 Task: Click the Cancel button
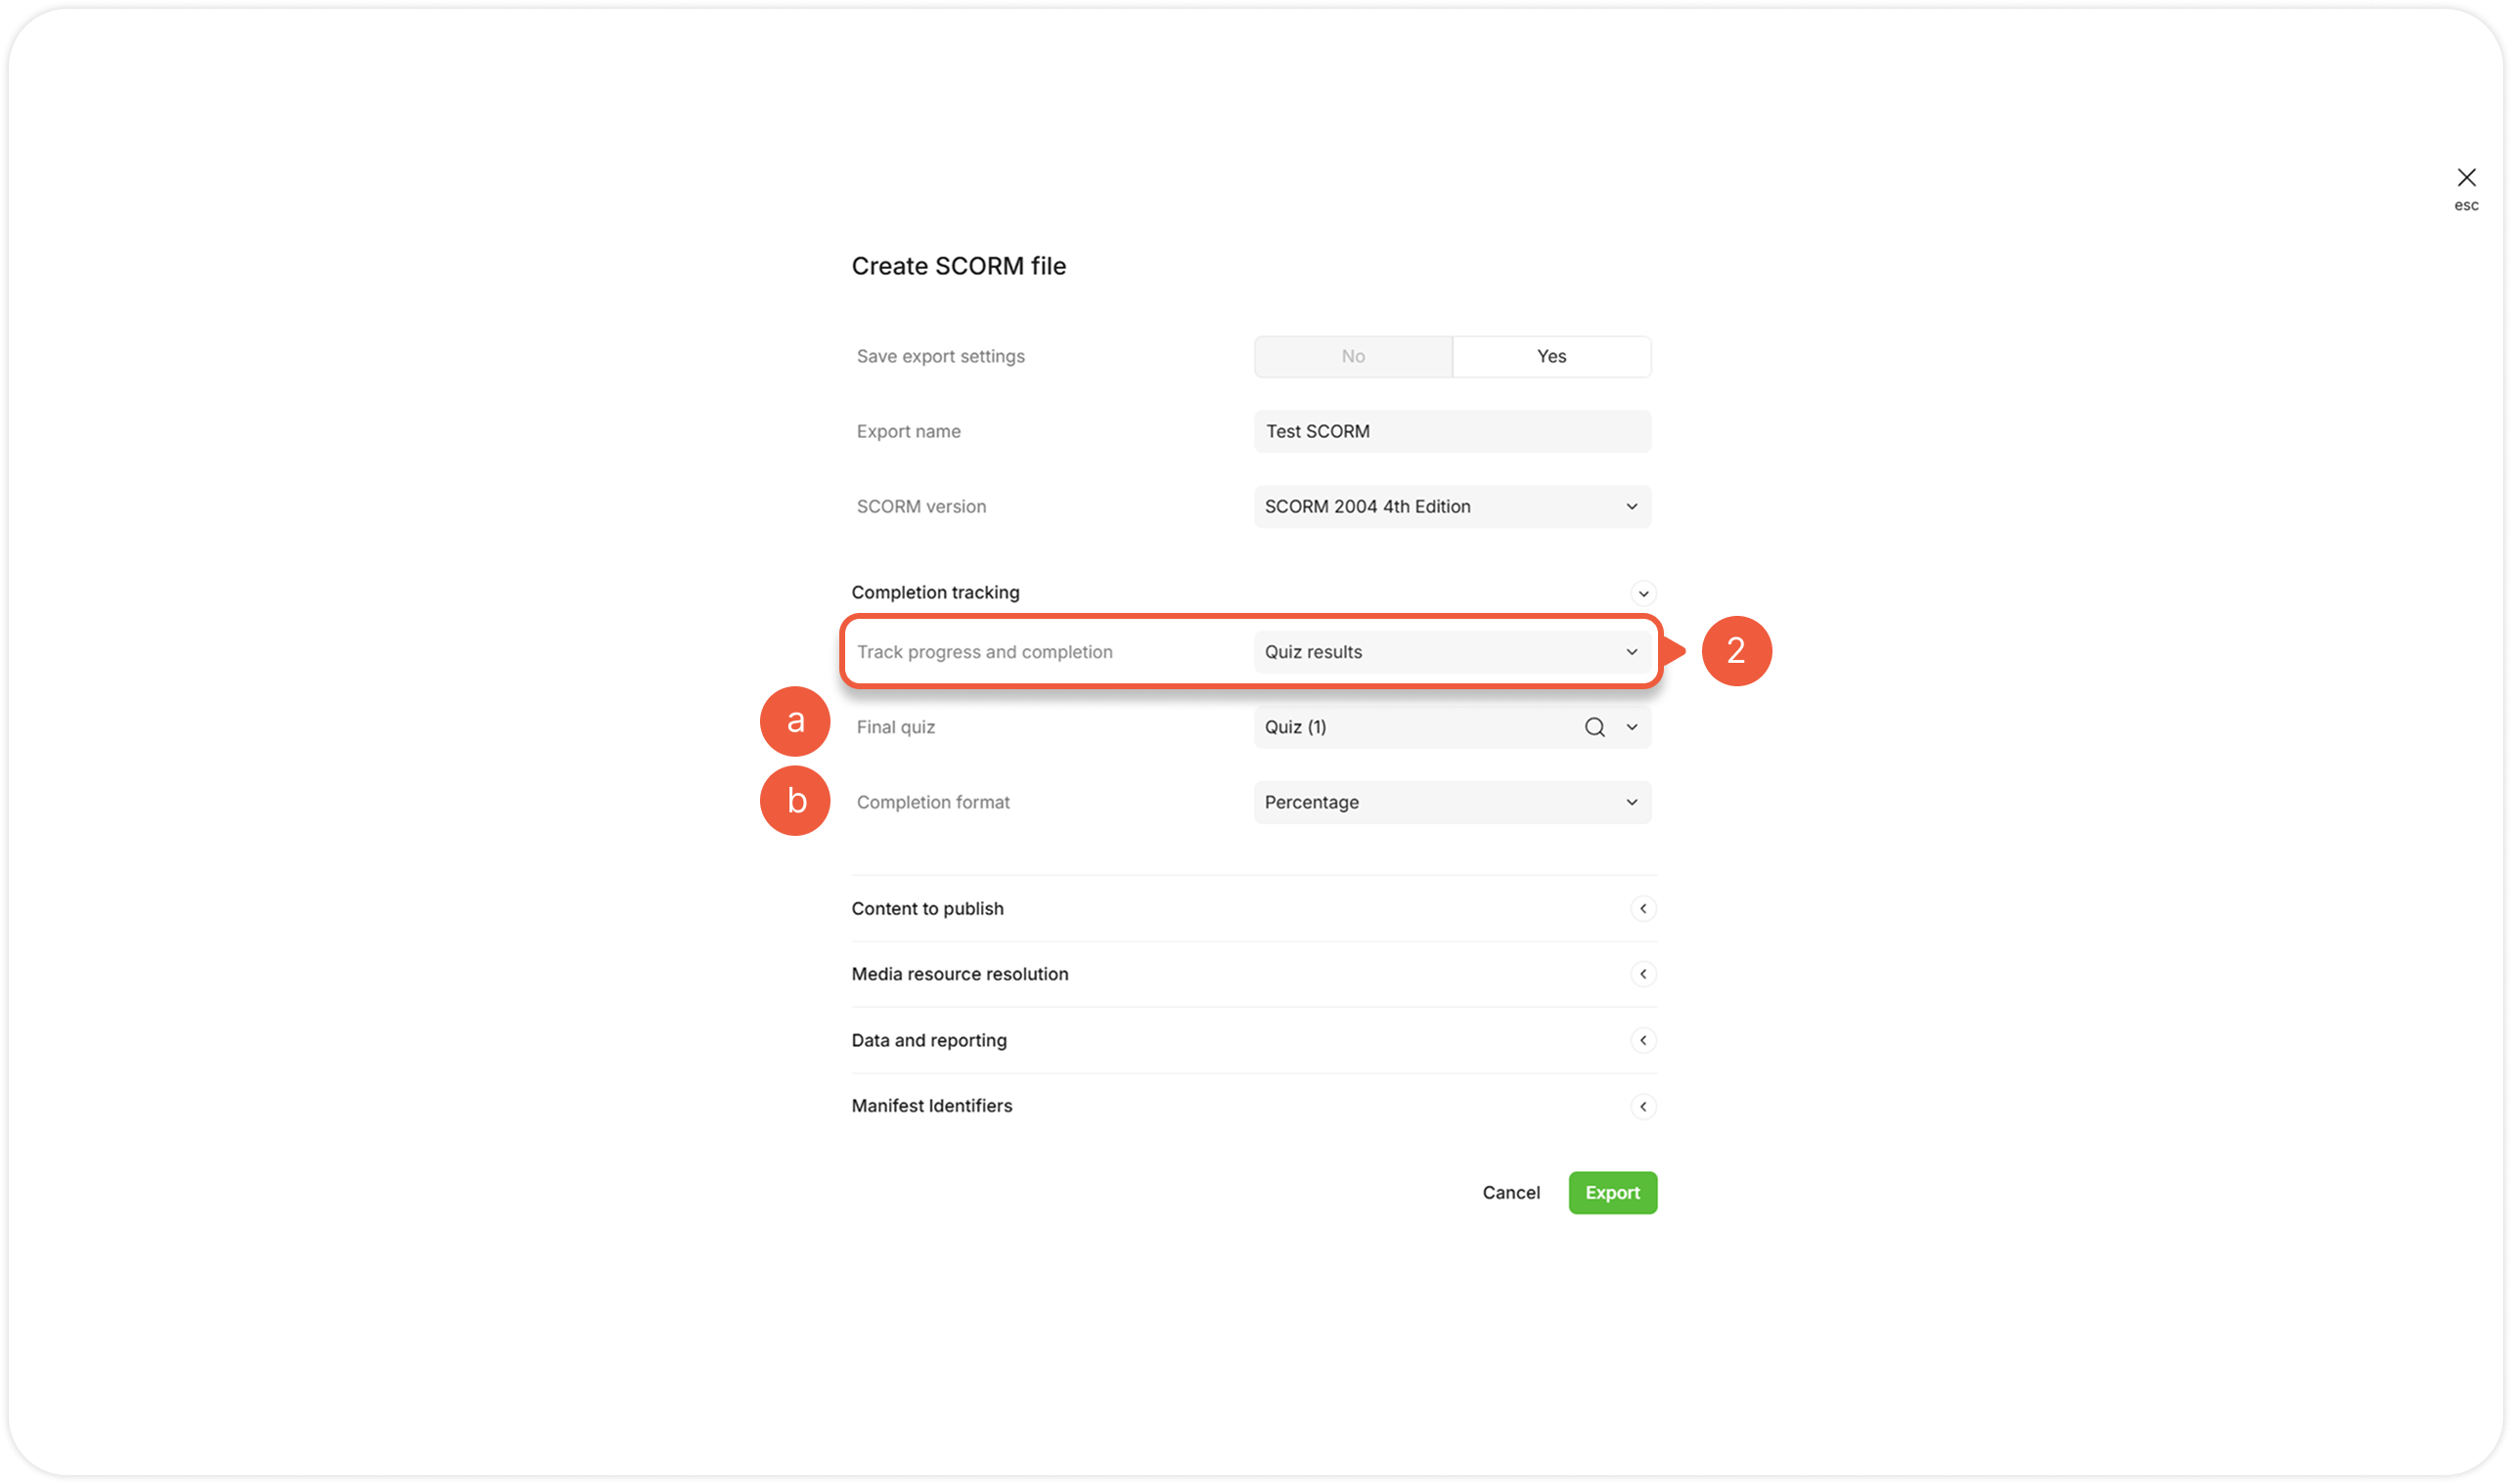[1510, 1193]
